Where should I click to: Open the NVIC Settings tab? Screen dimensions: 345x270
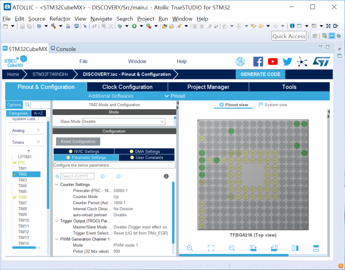coord(84,151)
